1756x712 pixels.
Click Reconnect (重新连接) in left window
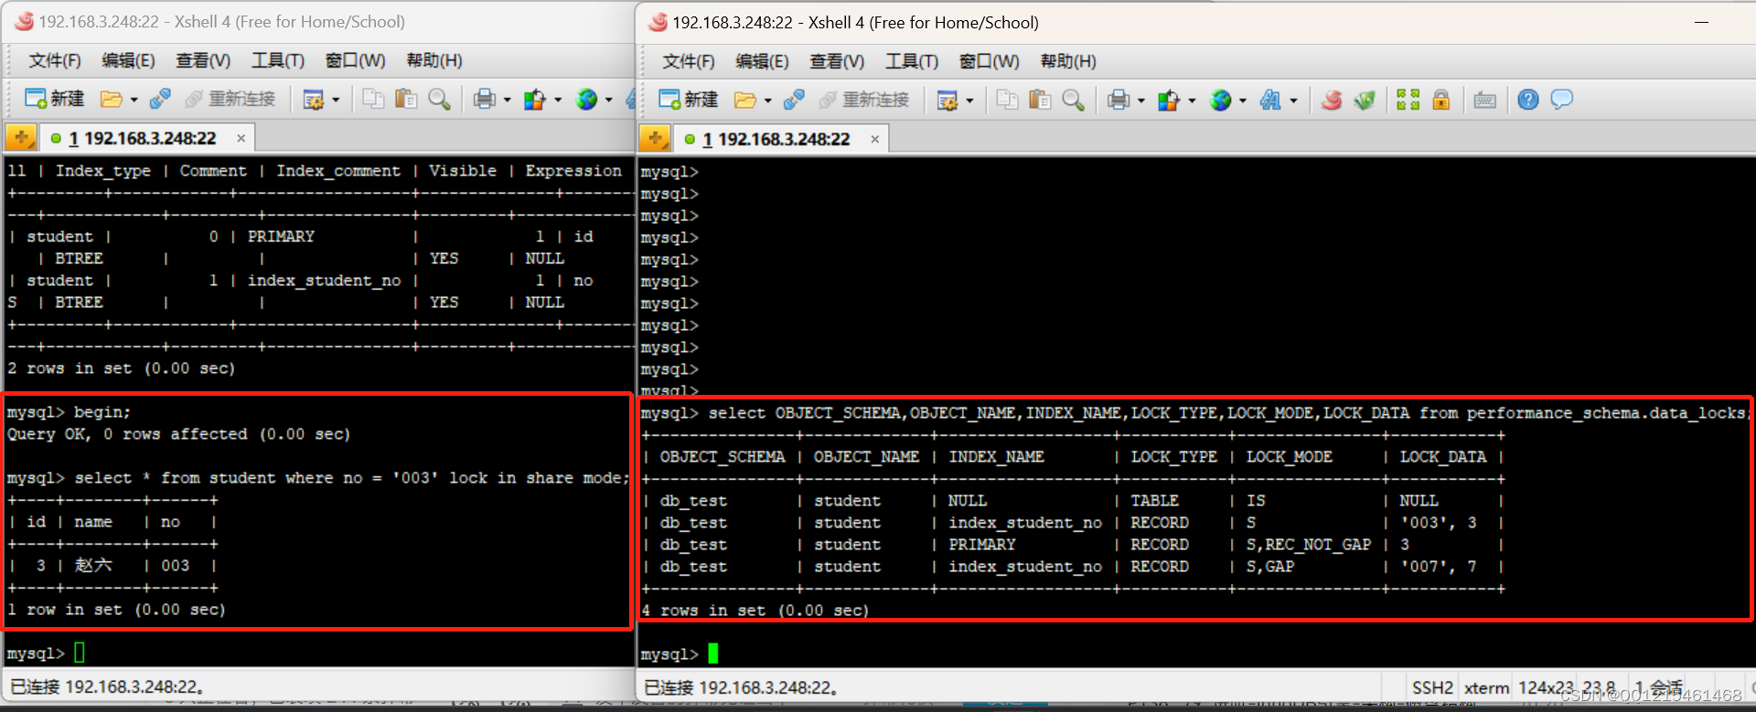tap(230, 99)
